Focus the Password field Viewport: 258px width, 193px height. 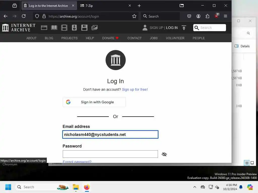click(x=110, y=154)
